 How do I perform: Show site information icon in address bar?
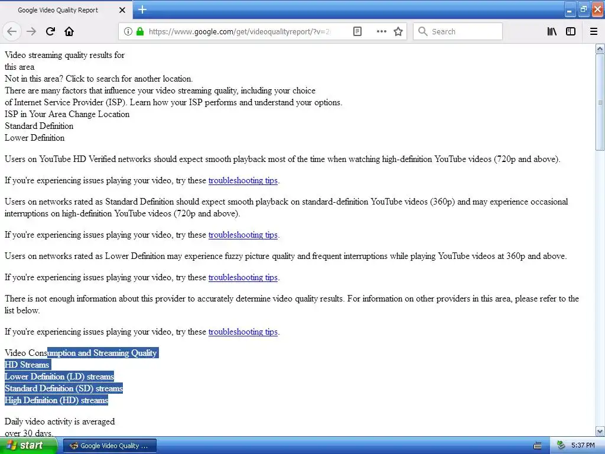click(128, 31)
